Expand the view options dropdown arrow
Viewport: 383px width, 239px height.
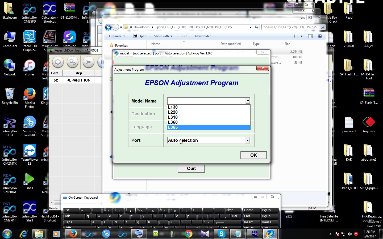coord(301,36)
